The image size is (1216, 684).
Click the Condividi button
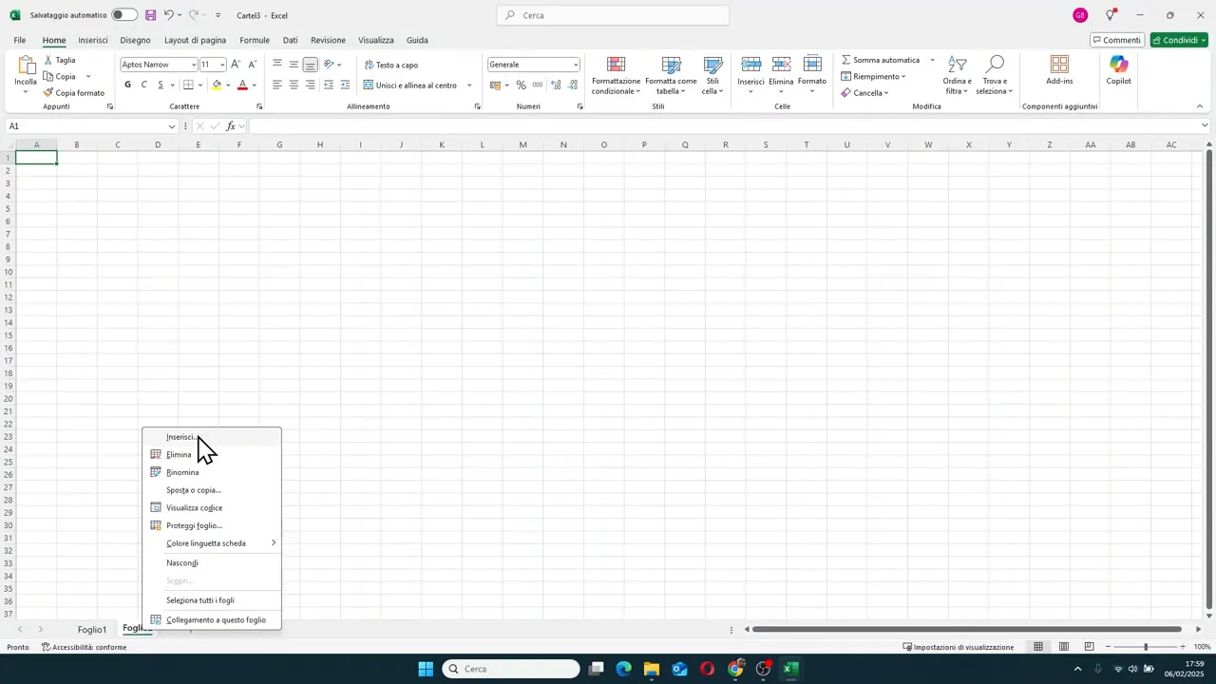(x=1179, y=40)
